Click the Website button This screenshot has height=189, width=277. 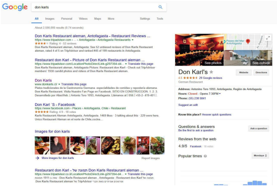click(x=244, y=73)
